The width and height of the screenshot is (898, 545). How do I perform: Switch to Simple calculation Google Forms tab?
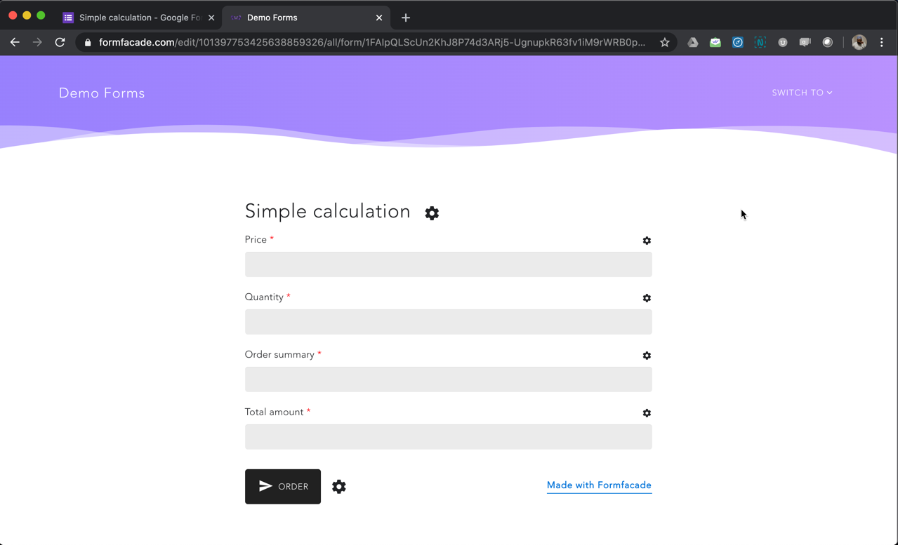[139, 18]
